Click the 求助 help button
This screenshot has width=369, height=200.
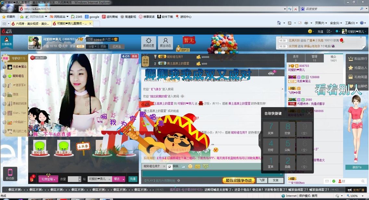tap(103, 46)
